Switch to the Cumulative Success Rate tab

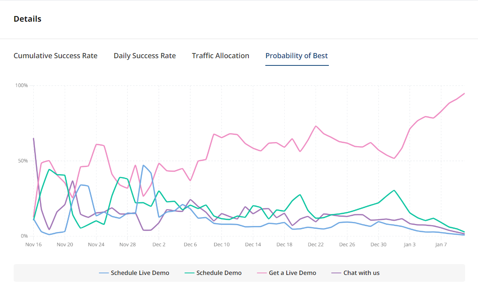(x=55, y=55)
